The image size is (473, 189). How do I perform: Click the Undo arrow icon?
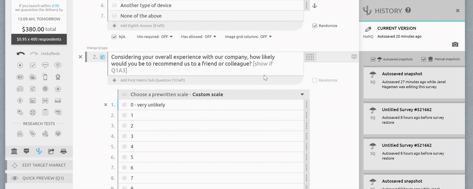tap(21, 53)
